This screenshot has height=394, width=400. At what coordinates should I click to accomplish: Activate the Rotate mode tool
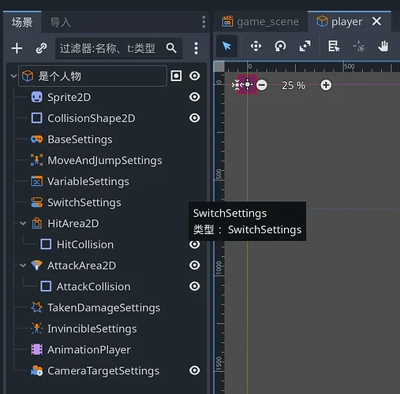point(280,46)
